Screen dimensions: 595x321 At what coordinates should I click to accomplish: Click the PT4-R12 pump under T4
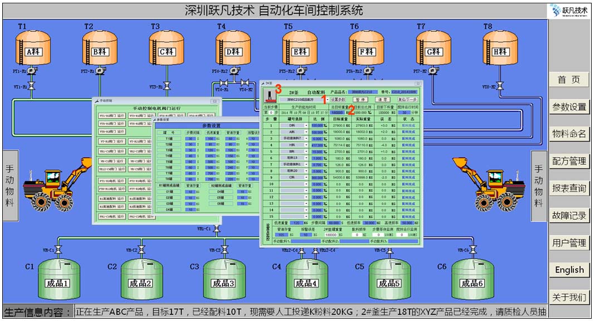(234, 71)
